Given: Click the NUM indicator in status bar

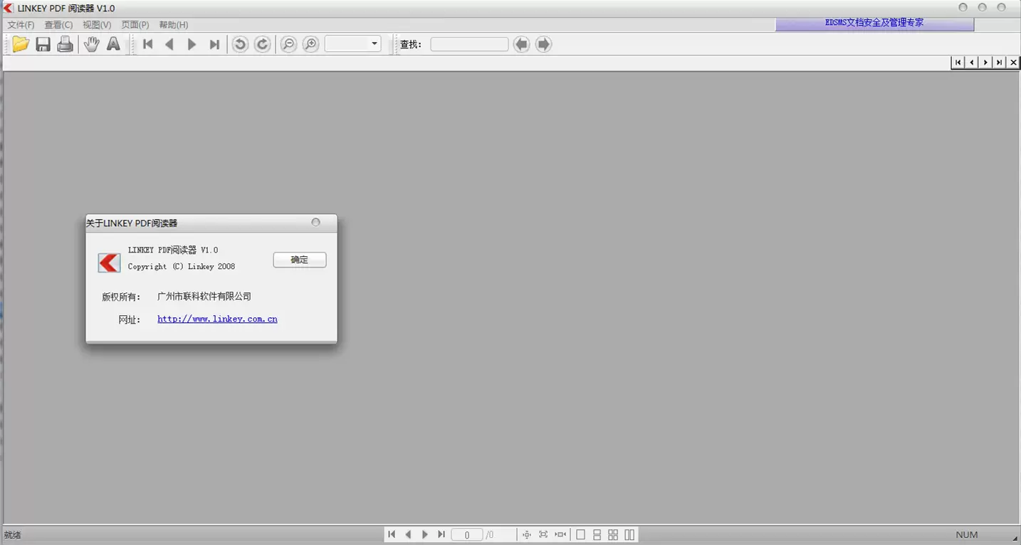Looking at the screenshot, I should 967,535.
